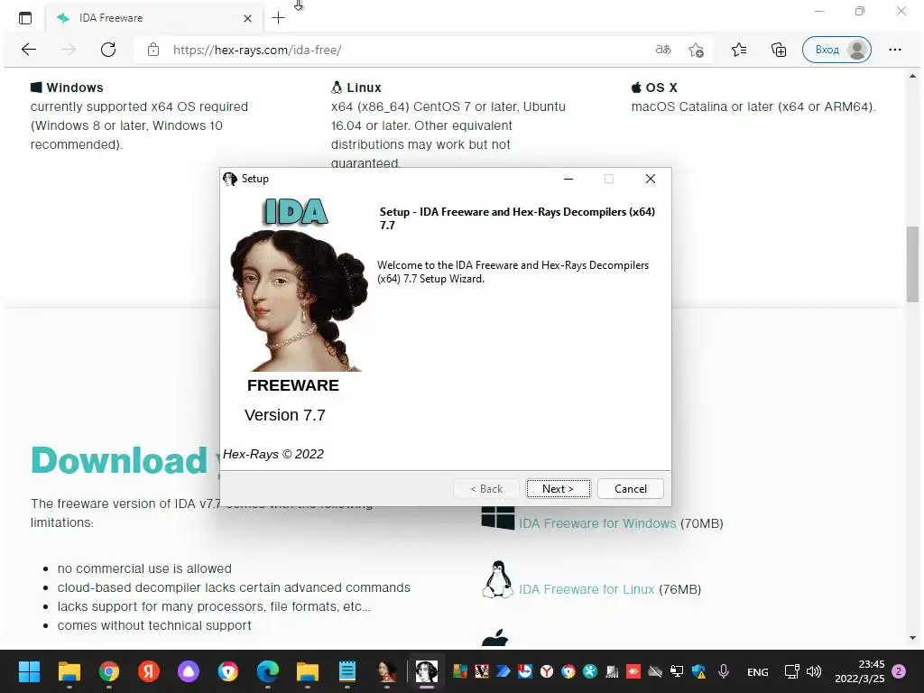Screen dimensions: 924x693
Task: View site information lock icon
Action: click(x=153, y=50)
